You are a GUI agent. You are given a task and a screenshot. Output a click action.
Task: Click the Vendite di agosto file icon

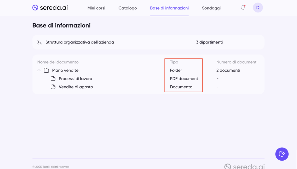53,87
